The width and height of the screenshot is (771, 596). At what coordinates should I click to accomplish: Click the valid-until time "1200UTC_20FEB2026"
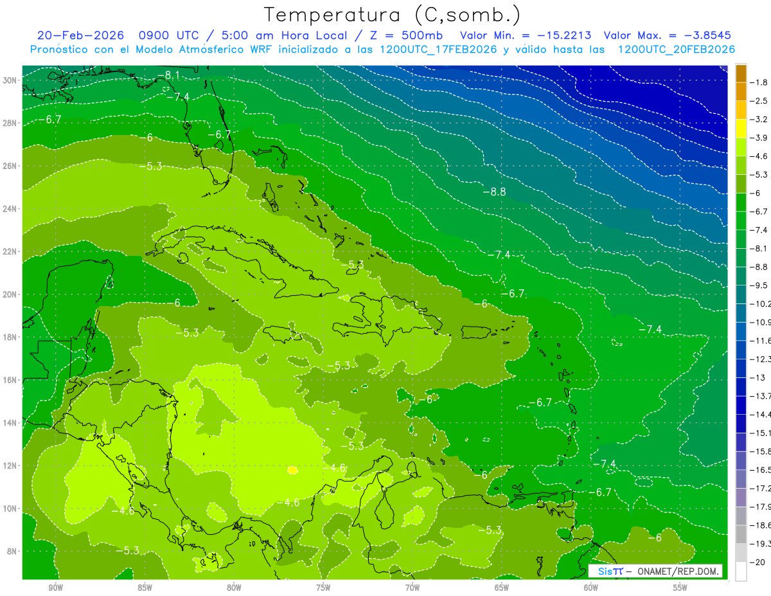[676, 50]
